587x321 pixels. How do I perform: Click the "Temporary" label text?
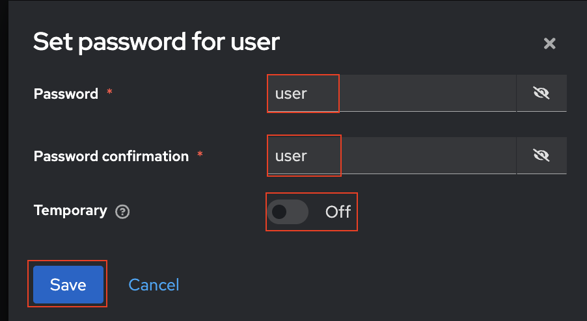[x=70, y=211]
